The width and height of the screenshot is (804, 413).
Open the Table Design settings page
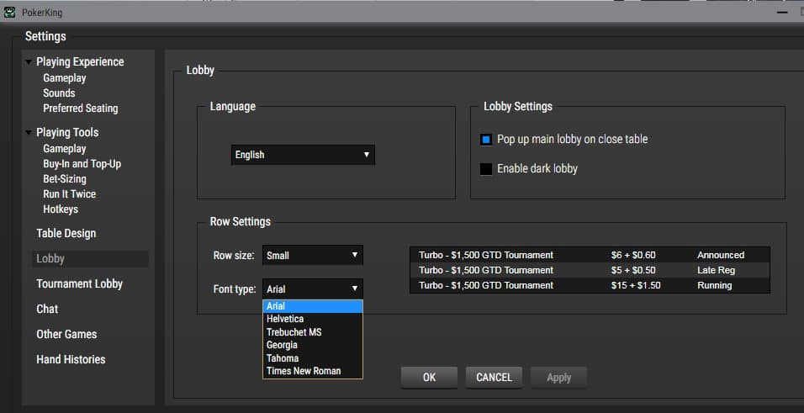[x=66, y=234]
